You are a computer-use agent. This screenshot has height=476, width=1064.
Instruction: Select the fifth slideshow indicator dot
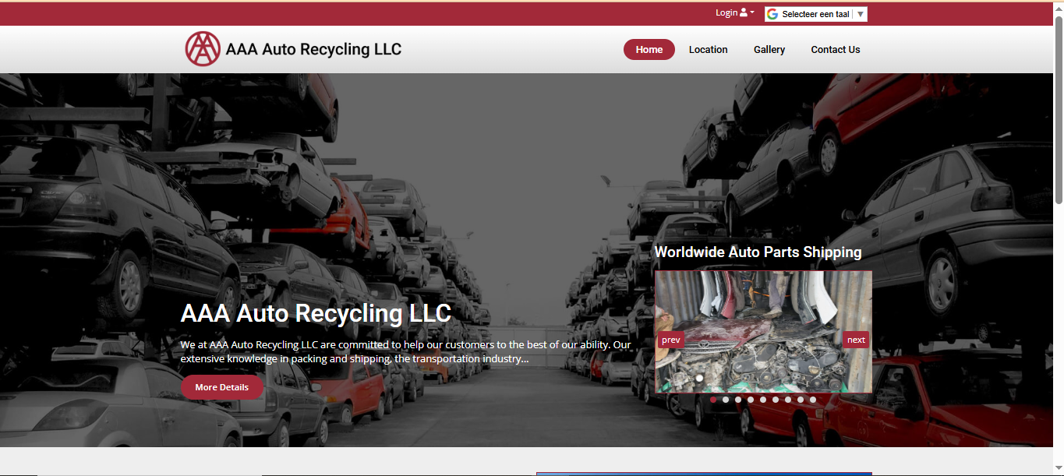point(763,400)
